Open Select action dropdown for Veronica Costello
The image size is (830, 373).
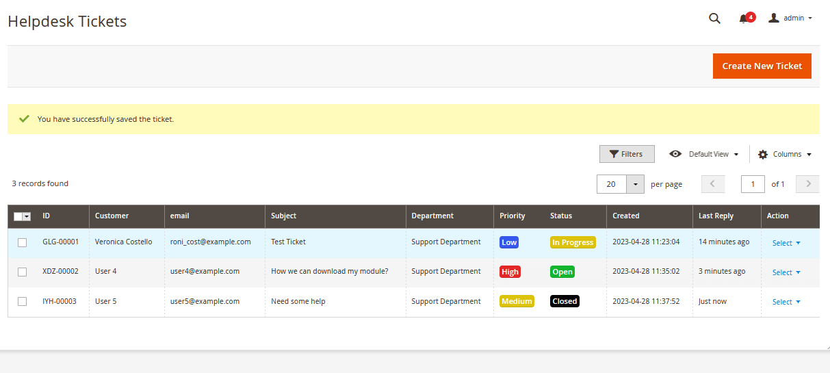pos(786,243)
